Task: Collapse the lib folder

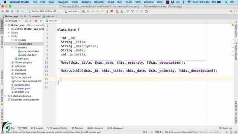Action: [x=9, y=36]
